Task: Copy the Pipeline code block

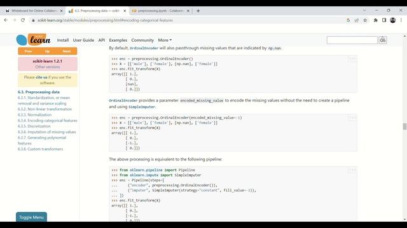Action: coord(352,170)
